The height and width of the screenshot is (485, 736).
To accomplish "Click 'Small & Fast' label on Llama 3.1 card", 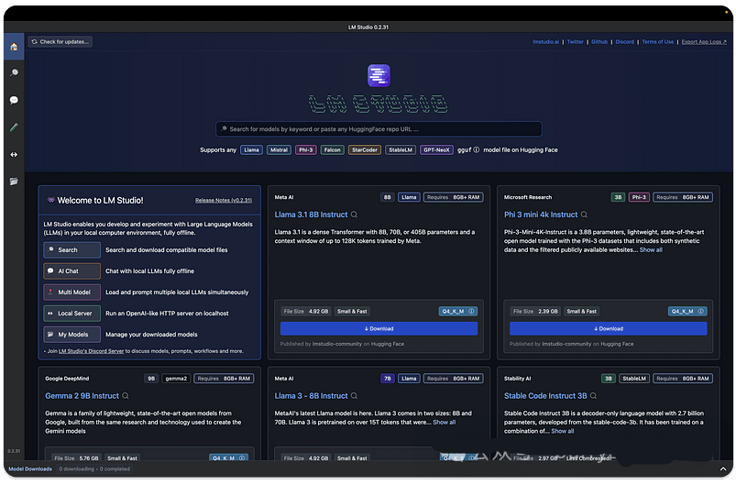I will tap(352, 312).
